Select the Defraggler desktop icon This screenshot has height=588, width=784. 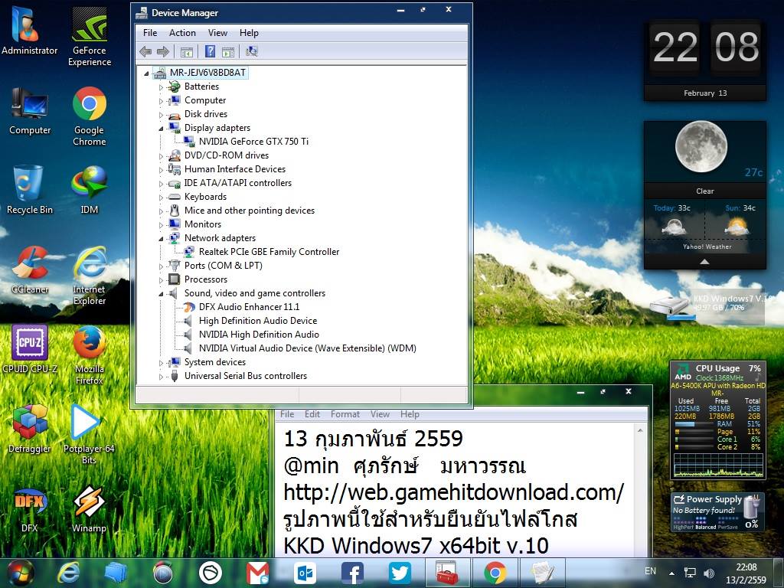30,429
